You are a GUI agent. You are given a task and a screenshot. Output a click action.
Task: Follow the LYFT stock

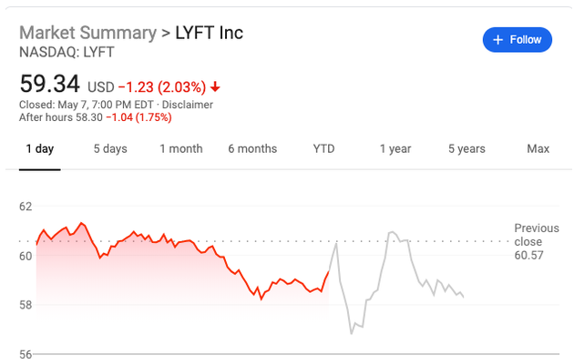[518, 40]
